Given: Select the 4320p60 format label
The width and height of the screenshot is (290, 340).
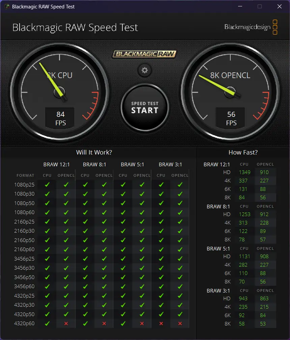Looking at the screenshot, I should [24, 324].
